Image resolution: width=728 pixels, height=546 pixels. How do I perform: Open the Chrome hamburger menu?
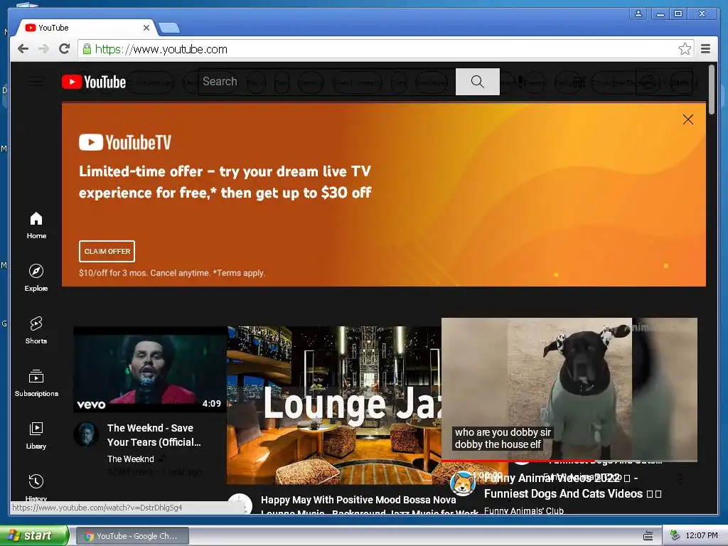[x=705, y=49]
